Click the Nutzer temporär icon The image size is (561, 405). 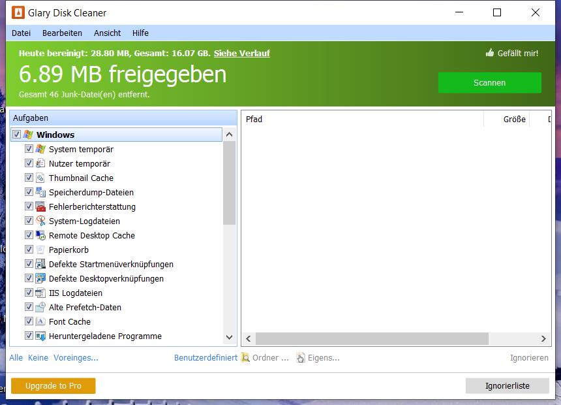click(x=40, y=163)
